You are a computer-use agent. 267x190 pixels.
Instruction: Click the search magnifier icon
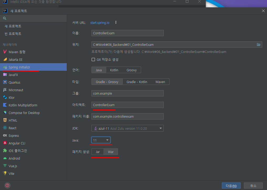4,18
